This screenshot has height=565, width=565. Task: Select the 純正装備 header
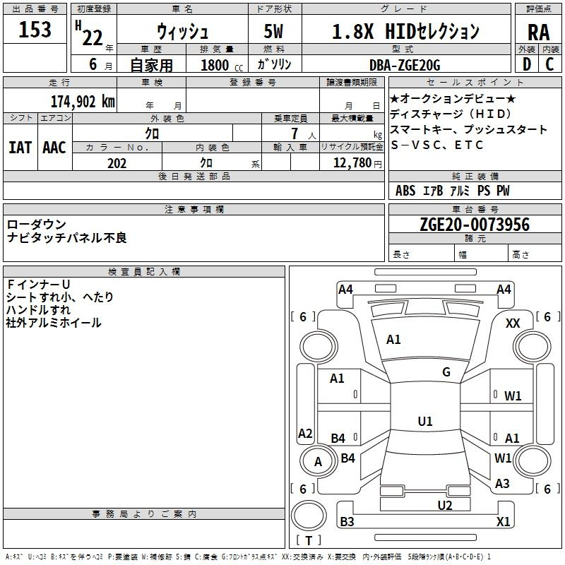point(475,176)
